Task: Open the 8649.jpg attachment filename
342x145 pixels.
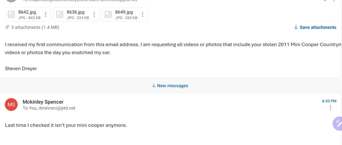Action: pos(124,12)
